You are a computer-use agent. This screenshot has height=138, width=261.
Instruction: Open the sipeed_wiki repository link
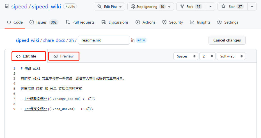point(46,6)
